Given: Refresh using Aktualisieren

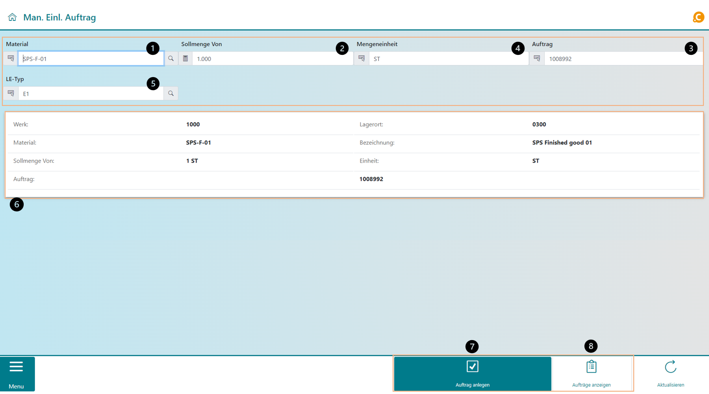Looking at the screenshot, I should [670, 374].
